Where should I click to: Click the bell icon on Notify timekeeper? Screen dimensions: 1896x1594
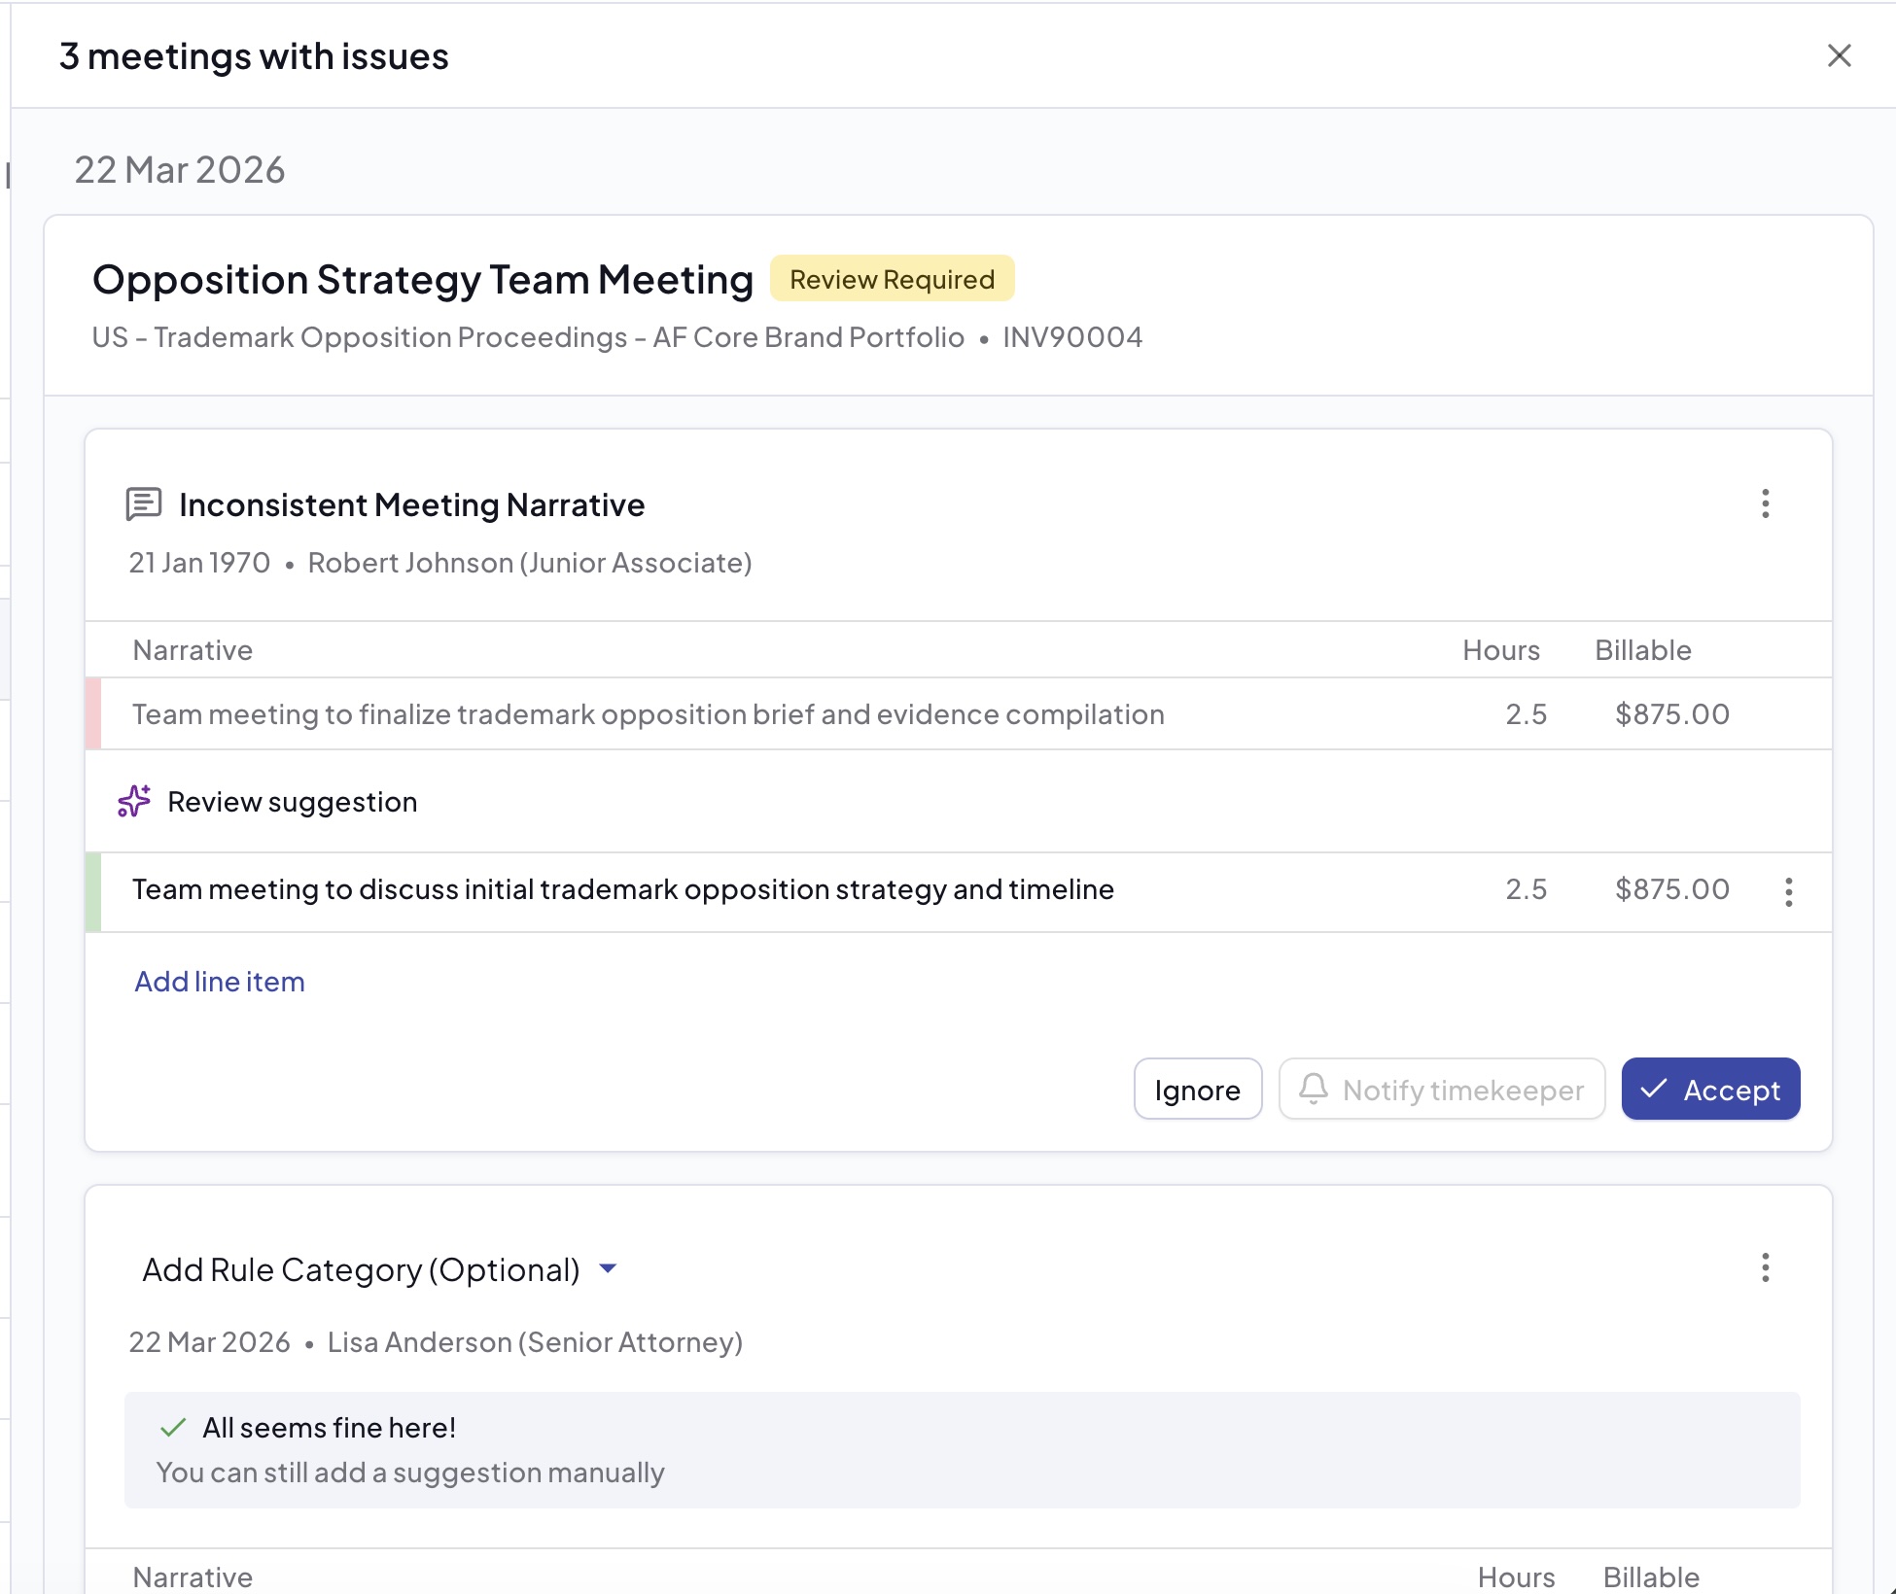pyautogui.click(x=1314, y=1089)
